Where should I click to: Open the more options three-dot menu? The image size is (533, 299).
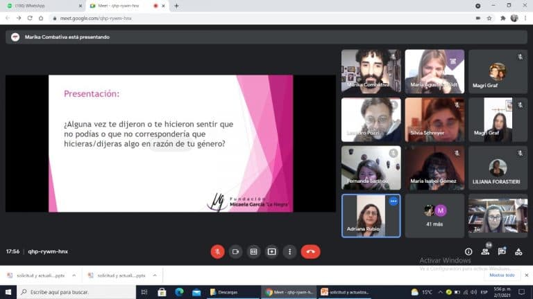click(x=289, y=251)
